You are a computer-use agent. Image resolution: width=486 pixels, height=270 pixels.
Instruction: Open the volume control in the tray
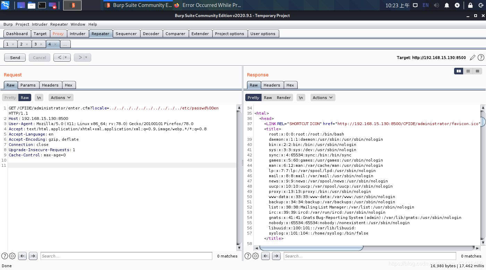(x=436, y=5)
